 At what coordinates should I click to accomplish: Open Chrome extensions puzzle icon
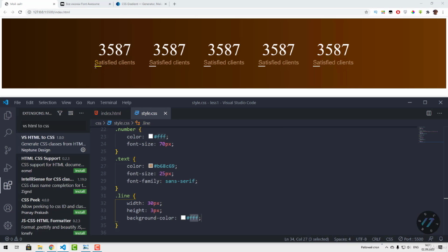[x=428, y=13]
